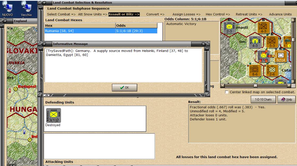The width and height of the screenshot is (297, 166).
Task: Select the 4-3 infantry army near Cernauti
Action: [x=263, y=27]
